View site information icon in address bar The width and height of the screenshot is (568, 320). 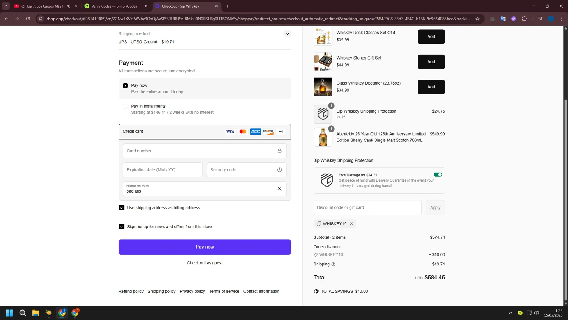pyautogui.click(x=41, y=19)
